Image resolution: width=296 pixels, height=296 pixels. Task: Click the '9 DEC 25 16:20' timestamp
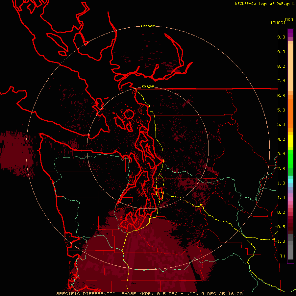[x=222, y=294]
